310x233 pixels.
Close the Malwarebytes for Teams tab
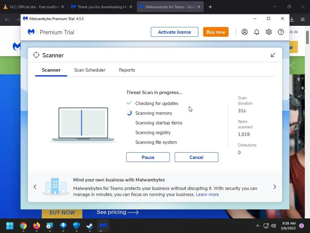click(199, 7)
